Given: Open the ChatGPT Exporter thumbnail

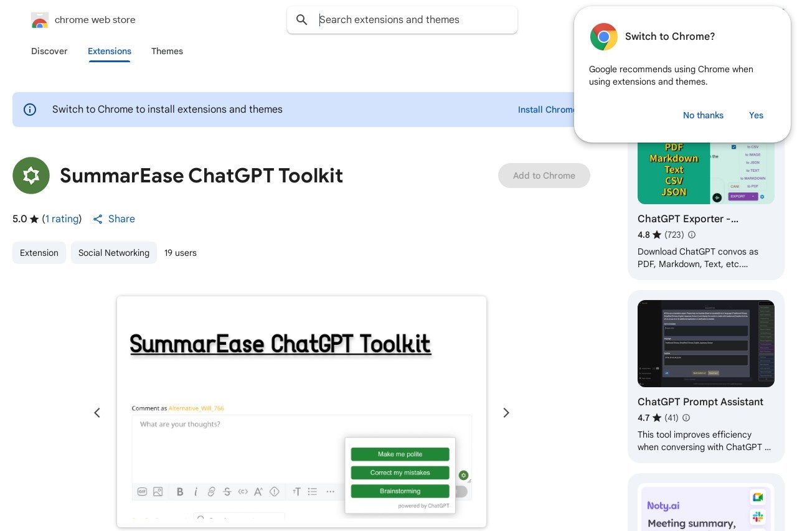Looking at the screenshot, I should (706, 173).
